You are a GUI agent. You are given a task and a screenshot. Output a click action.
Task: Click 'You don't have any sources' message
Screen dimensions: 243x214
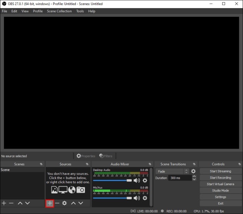[x=68, y=178]
